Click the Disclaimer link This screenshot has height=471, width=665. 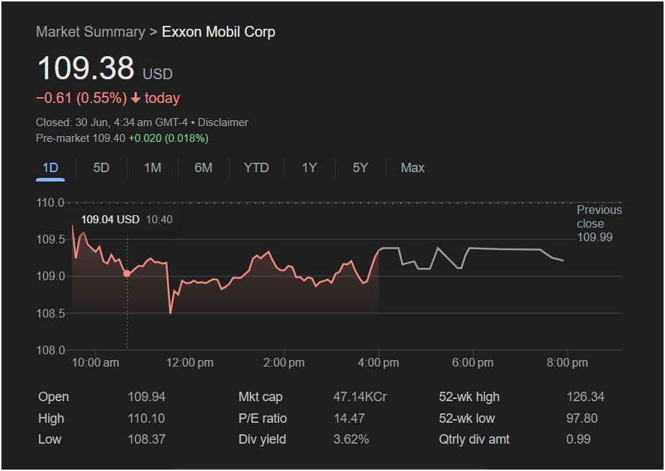223,122
